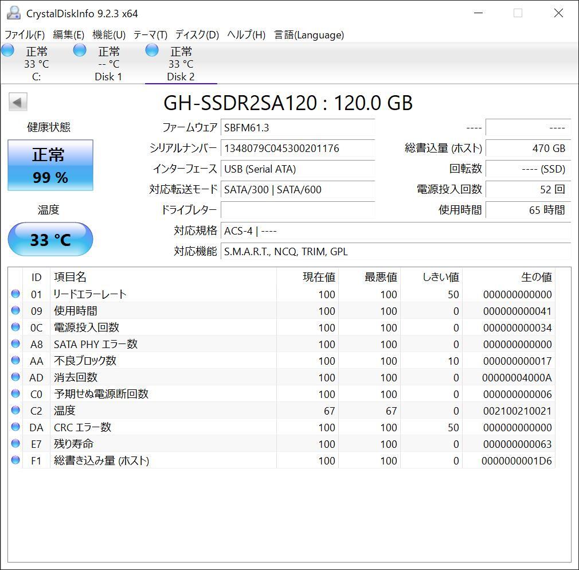This screenshot has width=579, height=570.
Task: Click the CrystalDiskInfo title bar app icon
Action: [13, 13]
